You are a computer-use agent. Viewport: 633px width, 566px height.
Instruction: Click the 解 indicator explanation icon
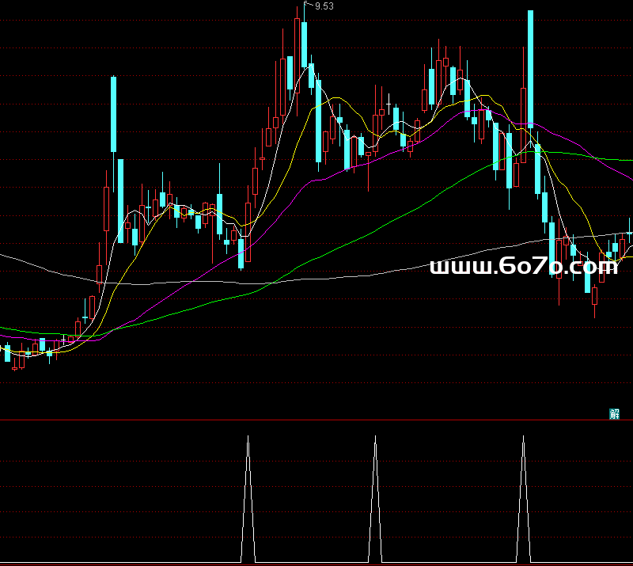(x=614, y=414)
